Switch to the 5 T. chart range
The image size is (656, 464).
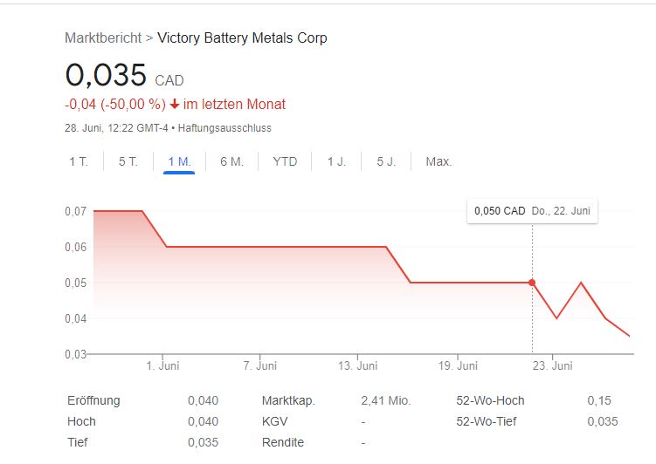(x=128, y=161)
